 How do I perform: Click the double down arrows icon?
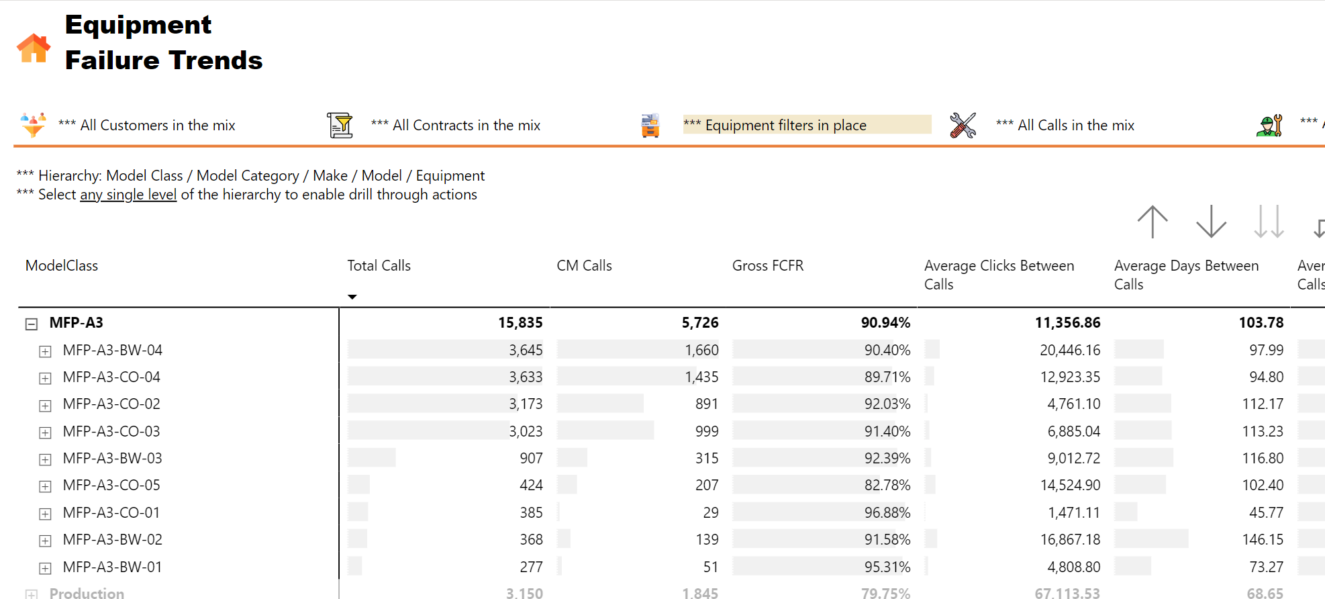pos(1269,222)
